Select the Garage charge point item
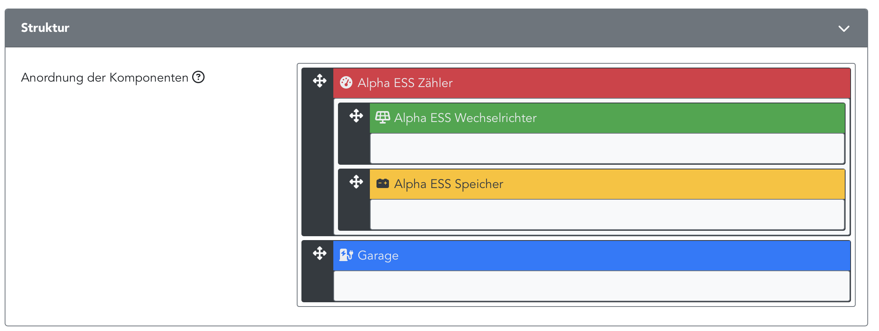This screenshot has width=879, height=331. tap(378, 256)
